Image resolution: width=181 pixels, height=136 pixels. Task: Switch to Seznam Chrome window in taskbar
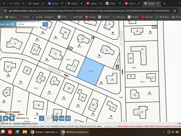pyautogui.click(x=44, y=132)
